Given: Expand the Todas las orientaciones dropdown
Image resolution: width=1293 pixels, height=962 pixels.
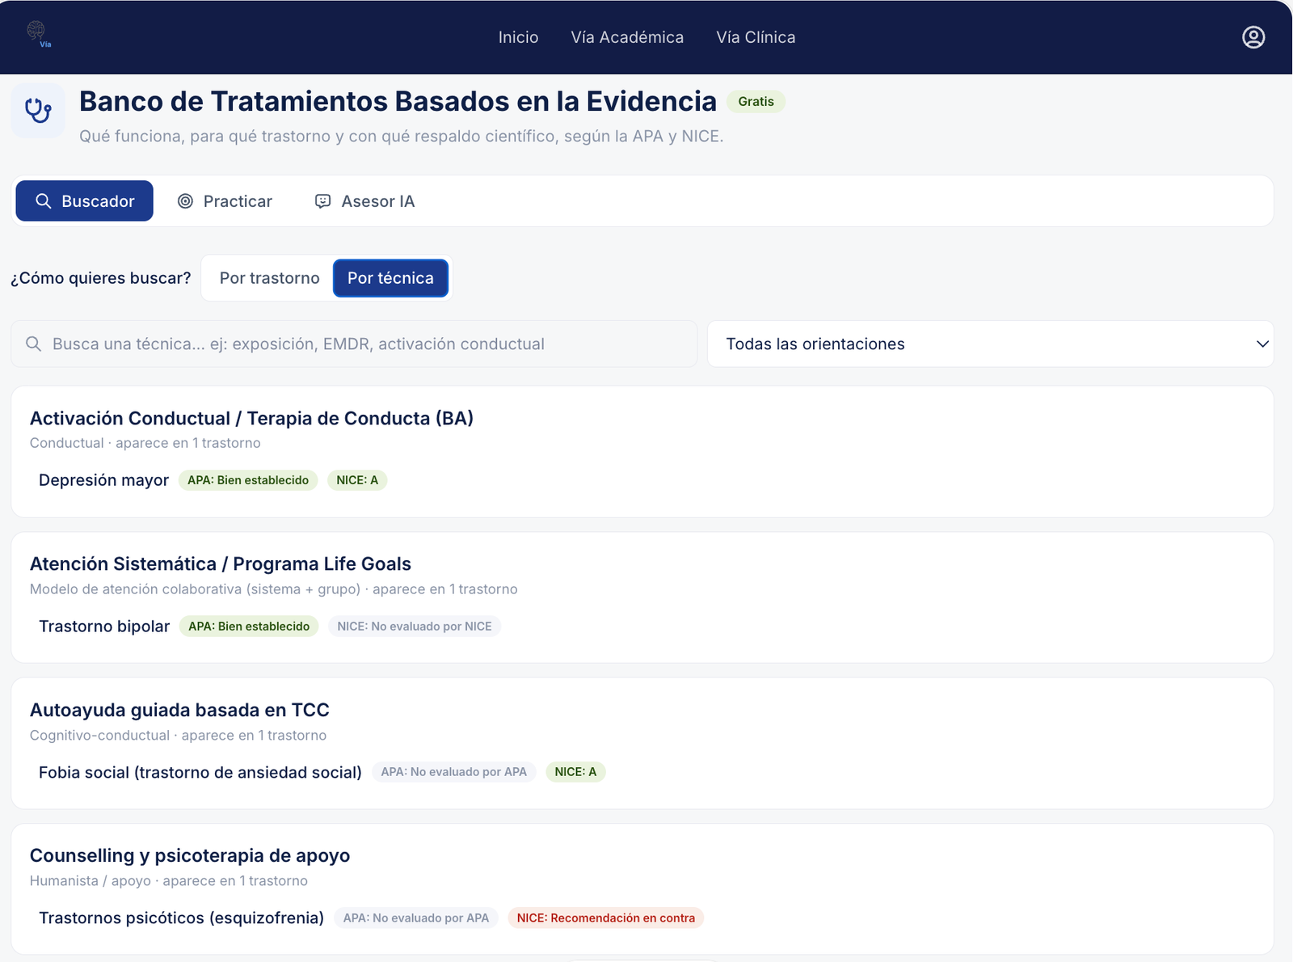Looking at the screenshot, I should click(991, 344).
